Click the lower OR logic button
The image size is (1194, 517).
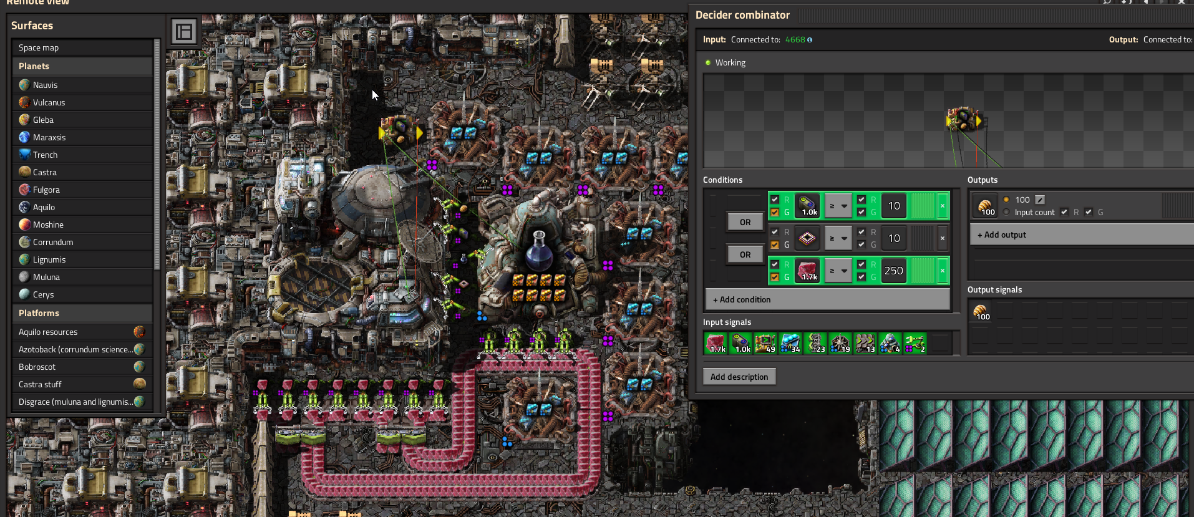point(745,254)
